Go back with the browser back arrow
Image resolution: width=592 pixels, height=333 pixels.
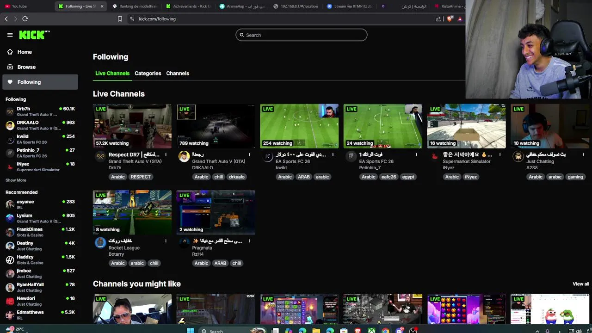click(x=6, y=19)
